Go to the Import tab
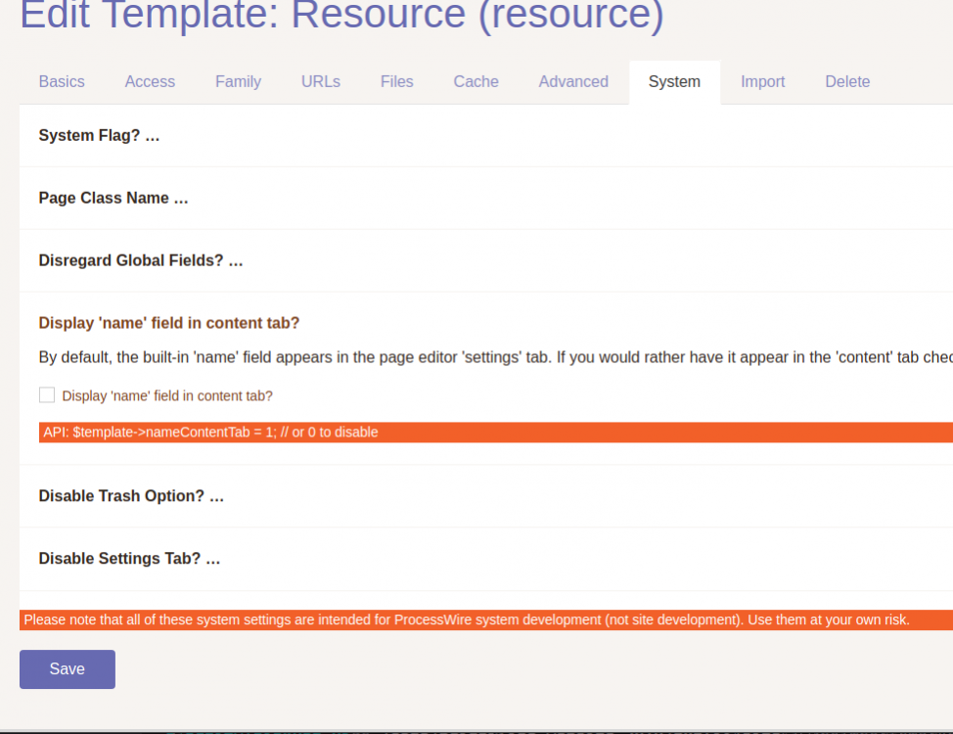 tap(762, 82)
